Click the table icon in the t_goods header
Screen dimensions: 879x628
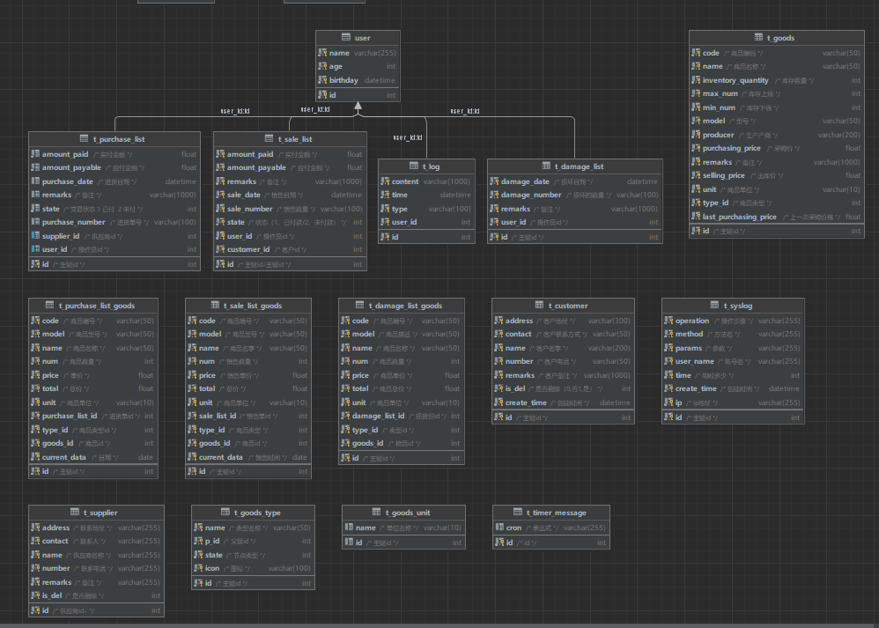(x=758, y=38)
